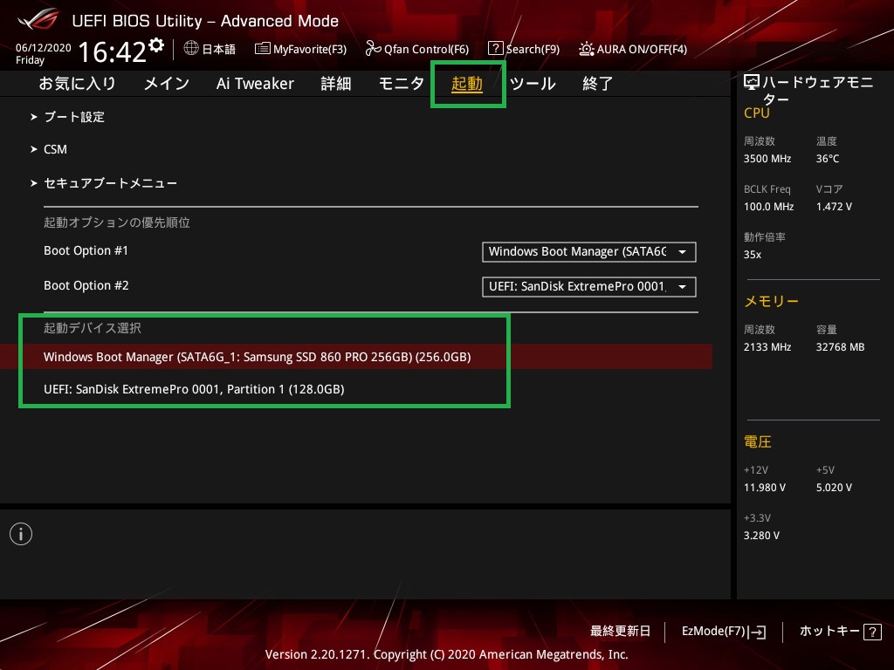Screen dimensions: 894x670
Task: Click the BCLK value 100.0 MHz
Action: 768,206
